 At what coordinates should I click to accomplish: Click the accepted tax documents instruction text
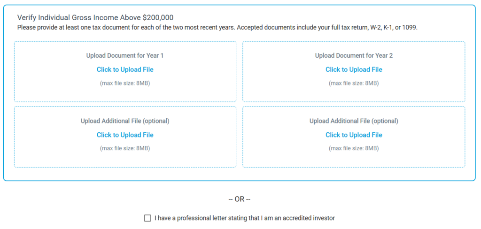217,27
